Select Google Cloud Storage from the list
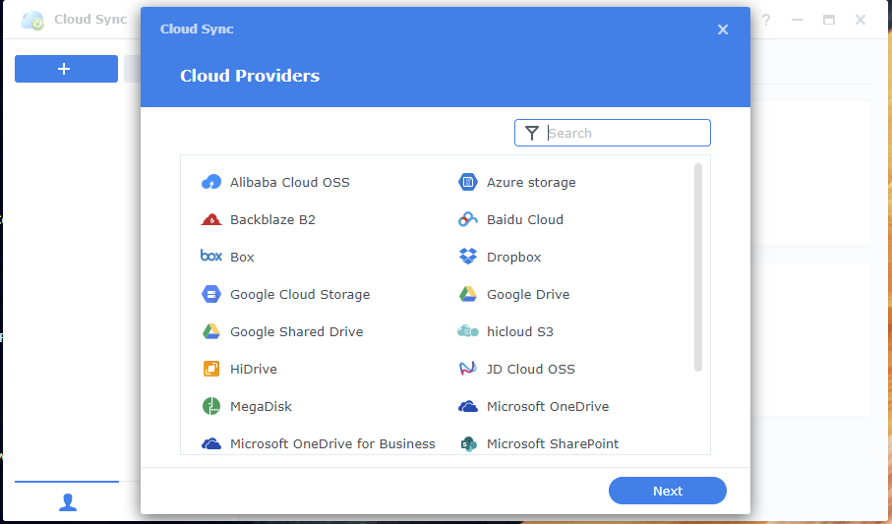Image resolution: width=892 pixels, height=524 pixels. [x=299, y=294]
